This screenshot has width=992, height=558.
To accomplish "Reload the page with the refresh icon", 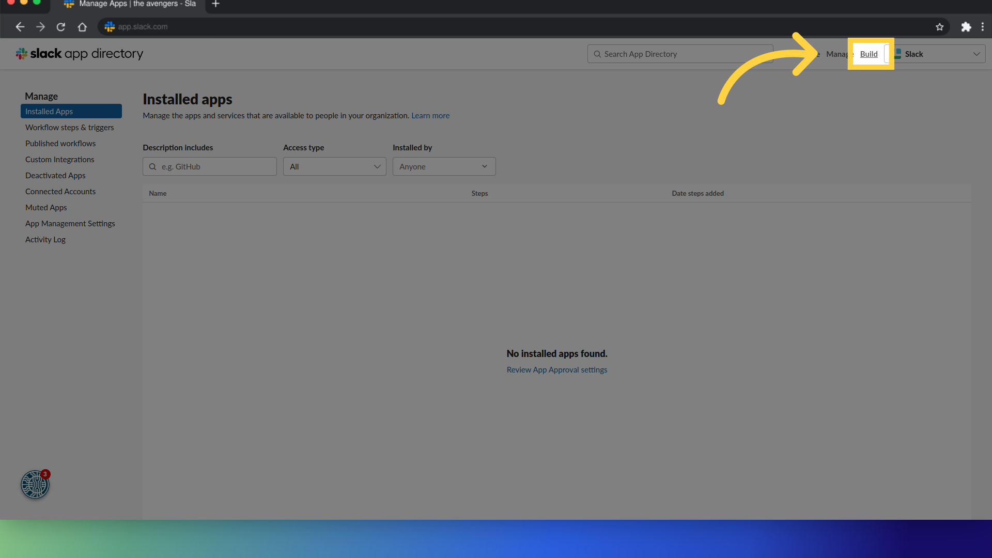I will [x=61, y=27].
